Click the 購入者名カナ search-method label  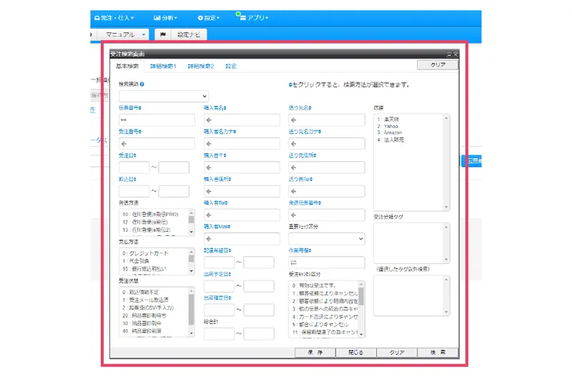220,132
